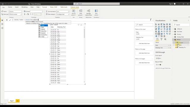Apply percentage format icon
The height and width of the screenshot is (107, 190).
[28, 14]
